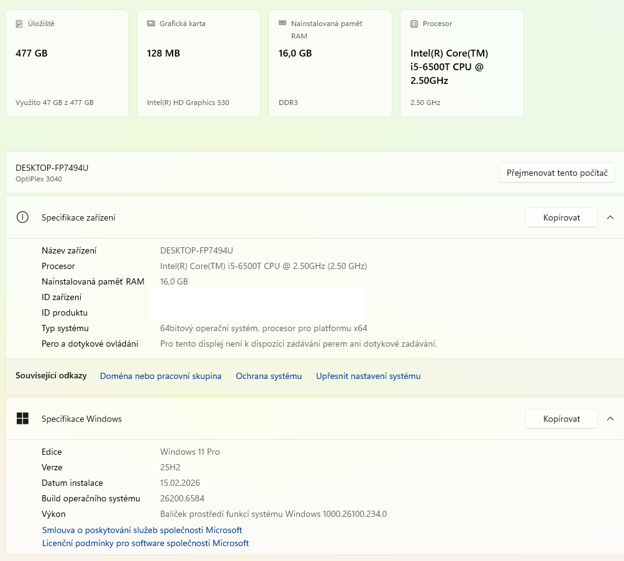Click the Specifikace zařízení header title

78,217
